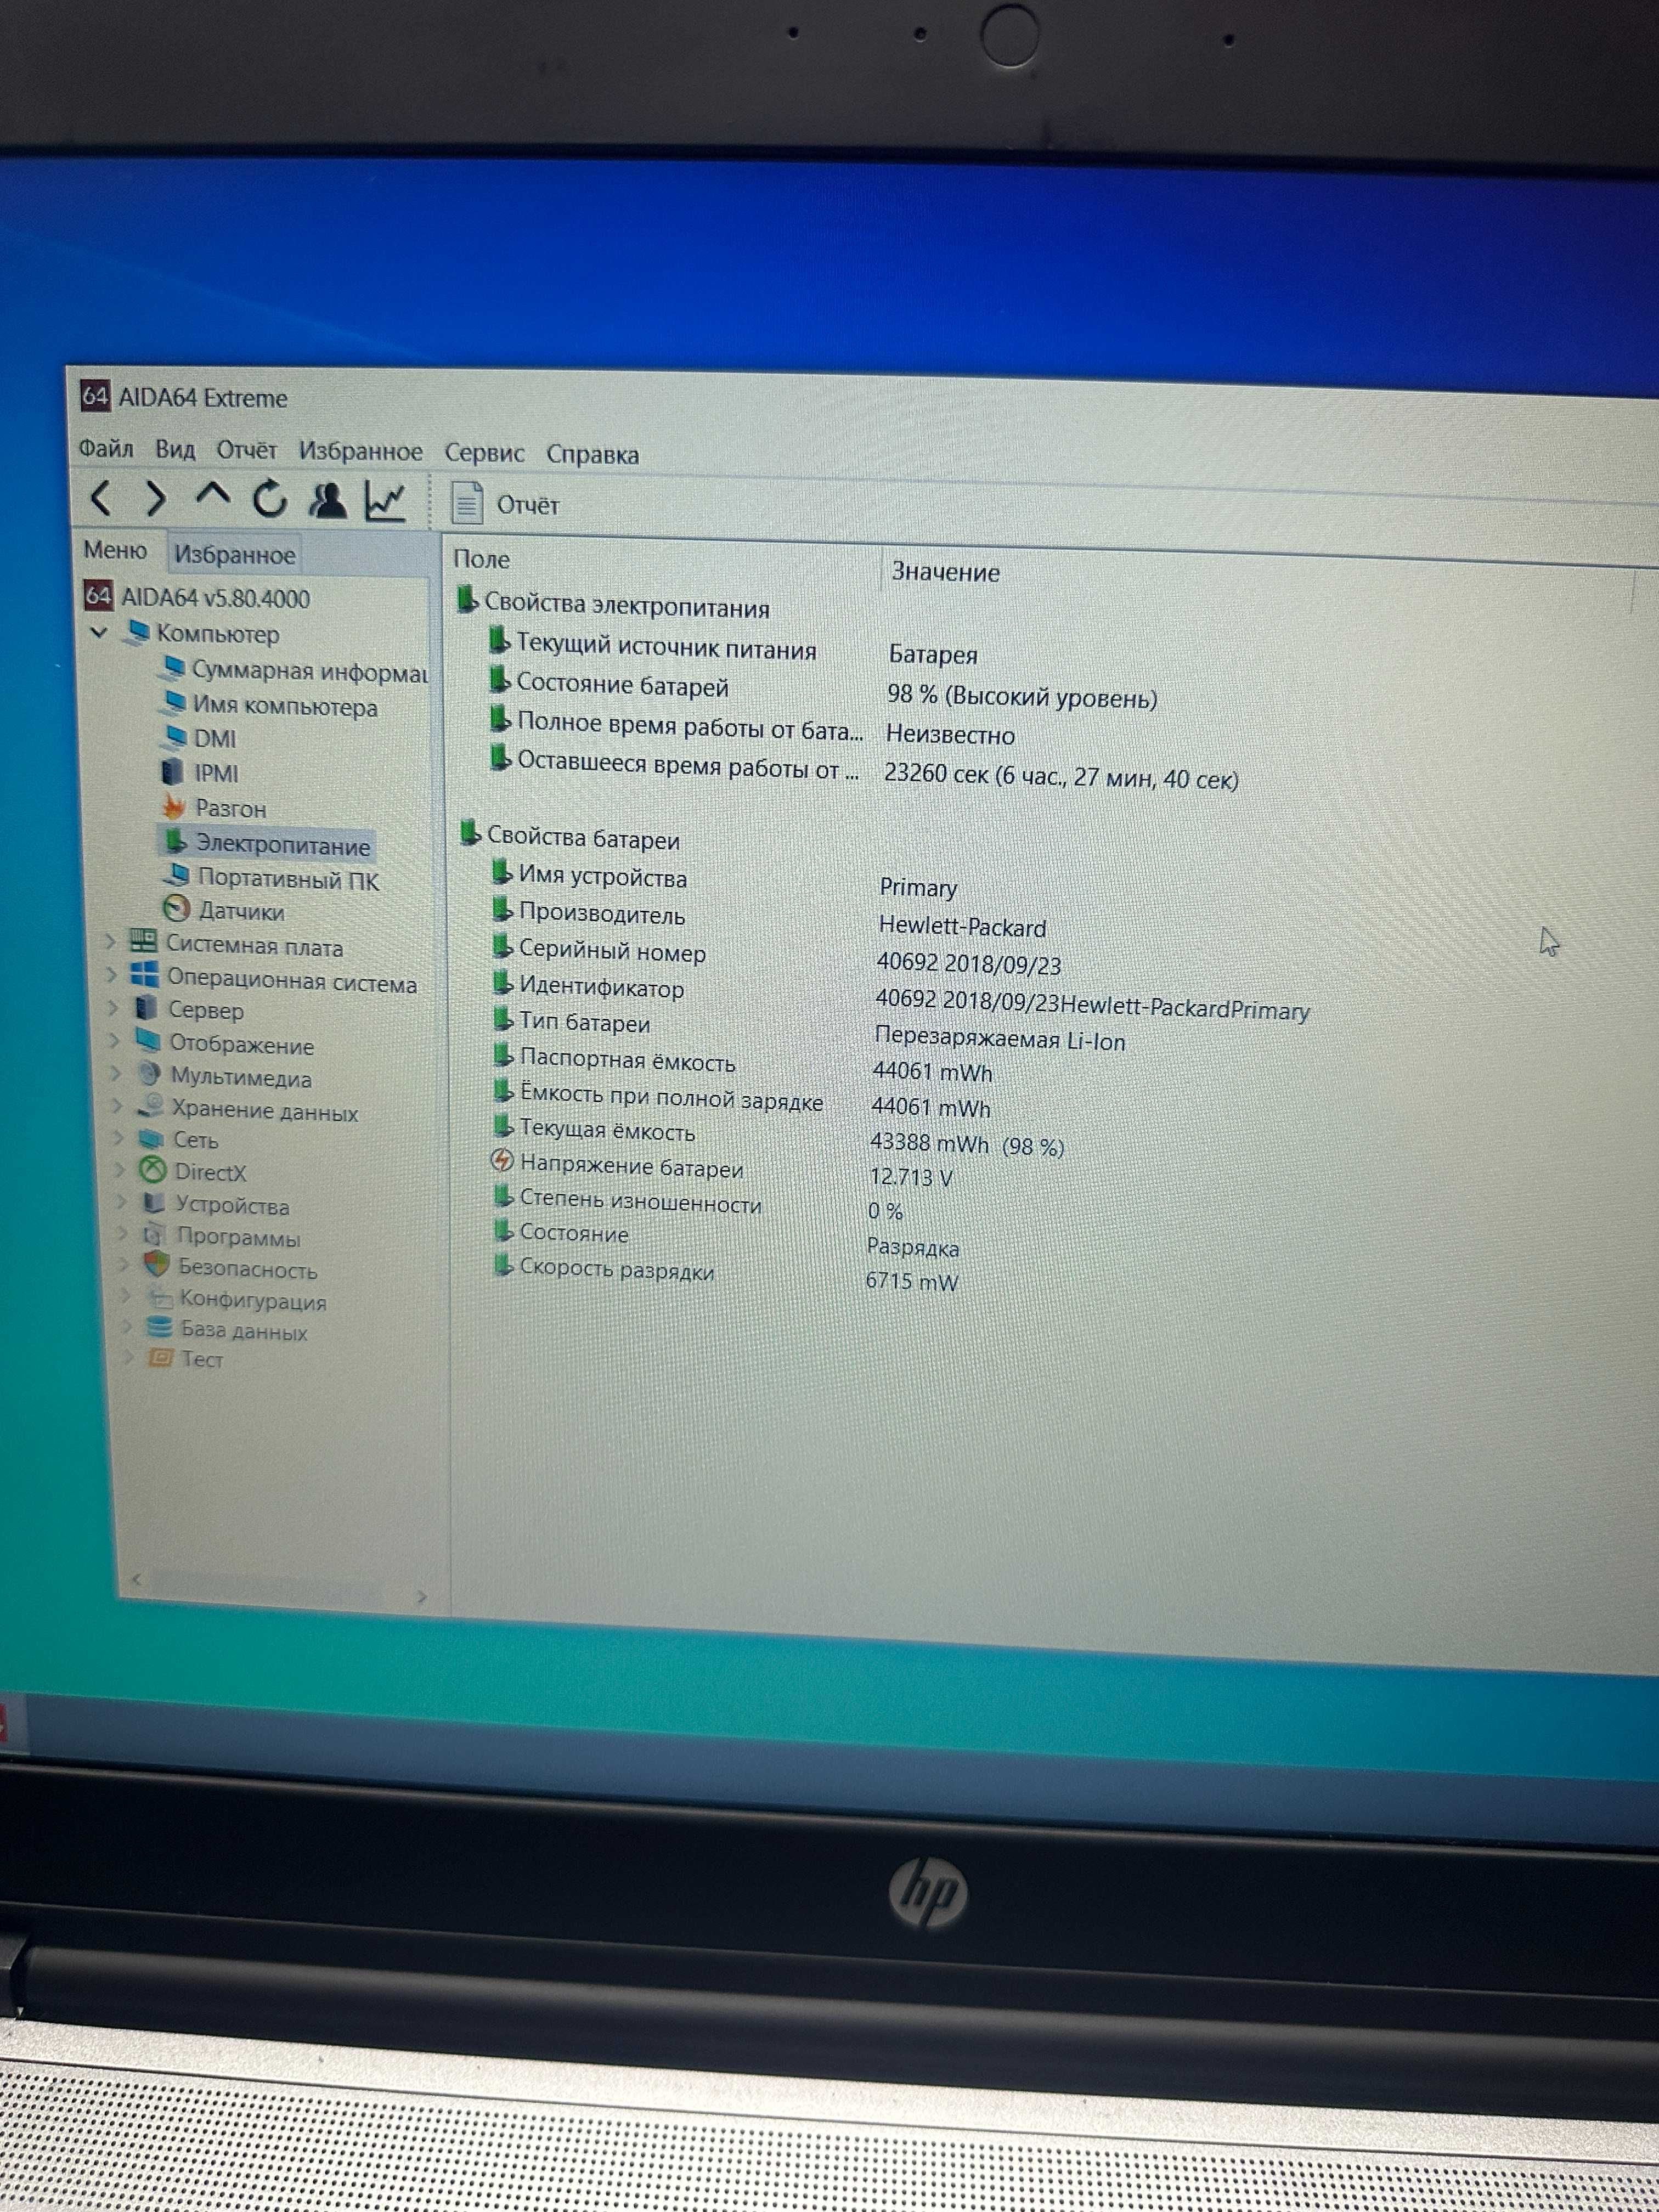Collapse the Компьютер tree node
The height and width of the screenshot is (2212, 1659).
[99, 632]
